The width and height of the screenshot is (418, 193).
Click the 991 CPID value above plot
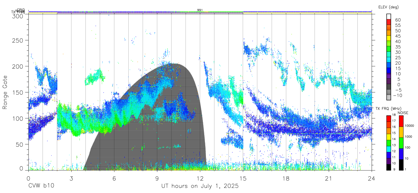[200, 10]
